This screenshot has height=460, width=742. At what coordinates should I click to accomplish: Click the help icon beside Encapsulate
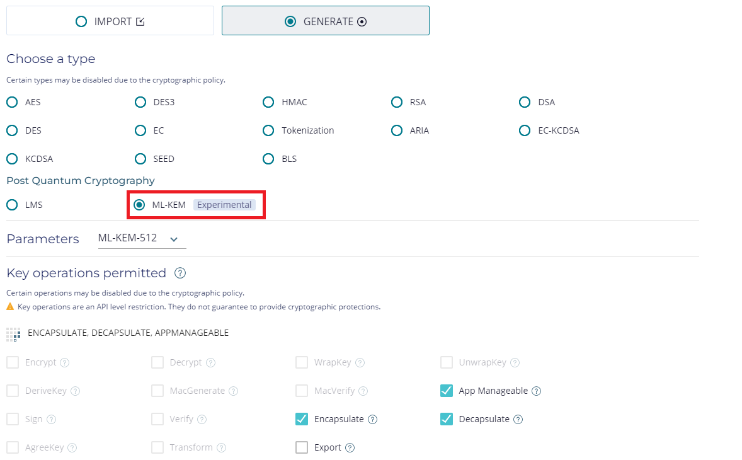click(372, 419)
